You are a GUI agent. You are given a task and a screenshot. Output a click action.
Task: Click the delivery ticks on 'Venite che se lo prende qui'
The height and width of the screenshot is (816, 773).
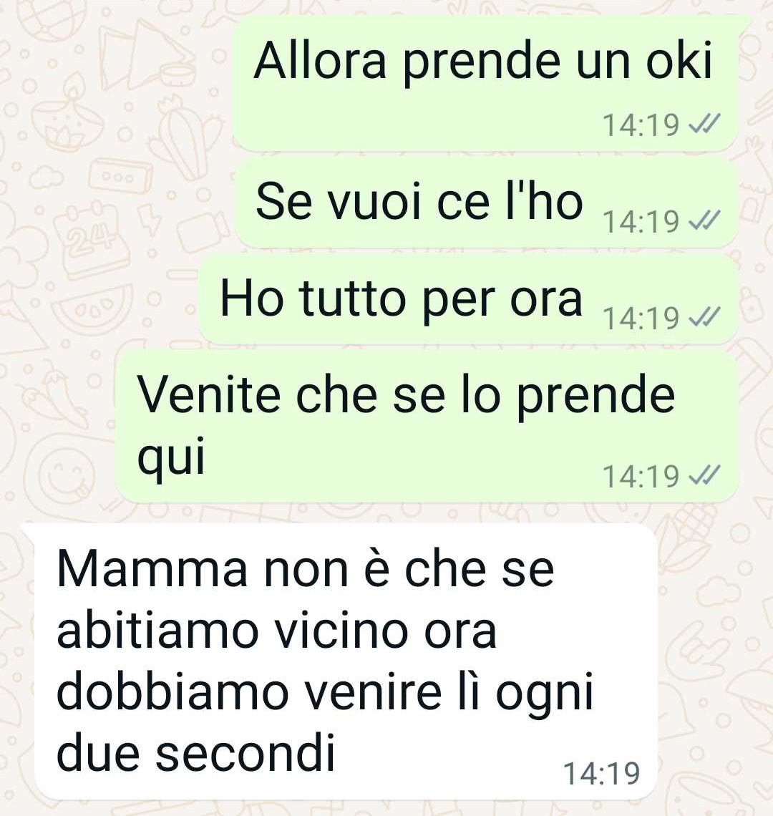coord(704,475)
